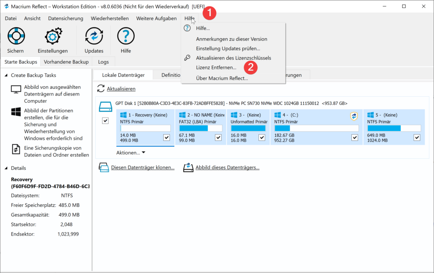434x273 pixels.
Task: Click the Hilfe question mark toolbar icon
Action: point(125,37)
